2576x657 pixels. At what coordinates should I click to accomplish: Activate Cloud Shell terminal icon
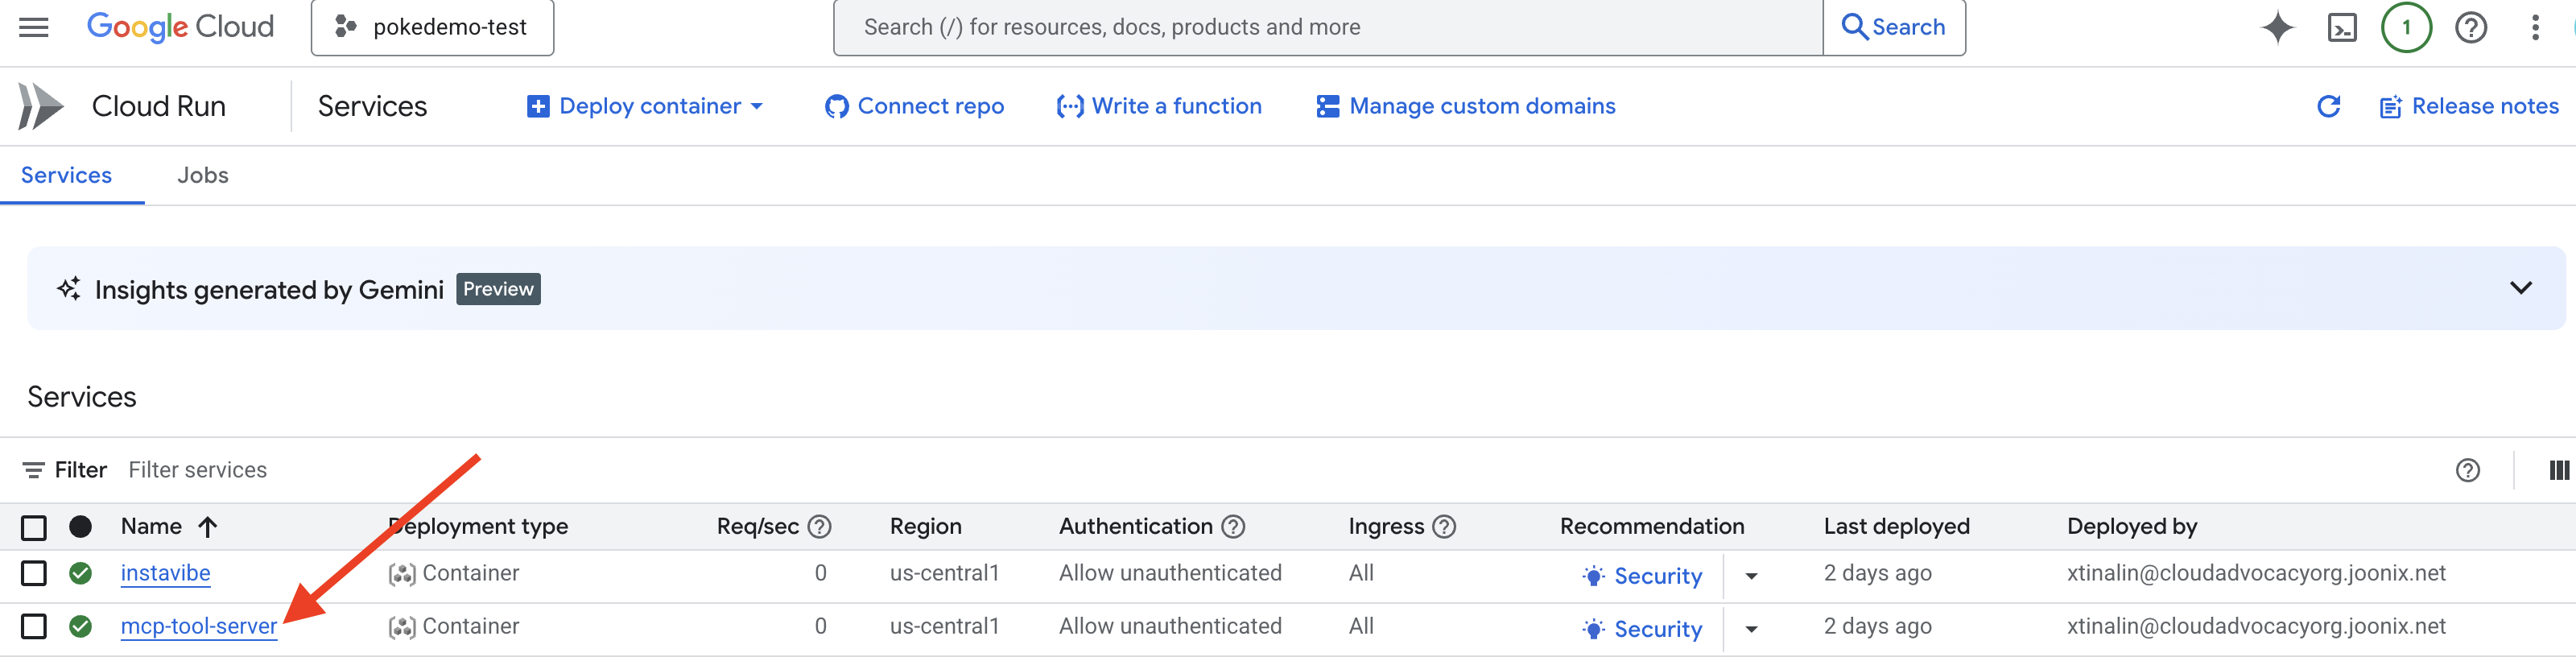coord(2342,27)
